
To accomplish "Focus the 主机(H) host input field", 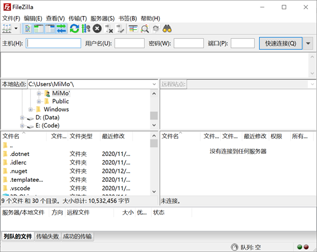I will pos(53,43).
